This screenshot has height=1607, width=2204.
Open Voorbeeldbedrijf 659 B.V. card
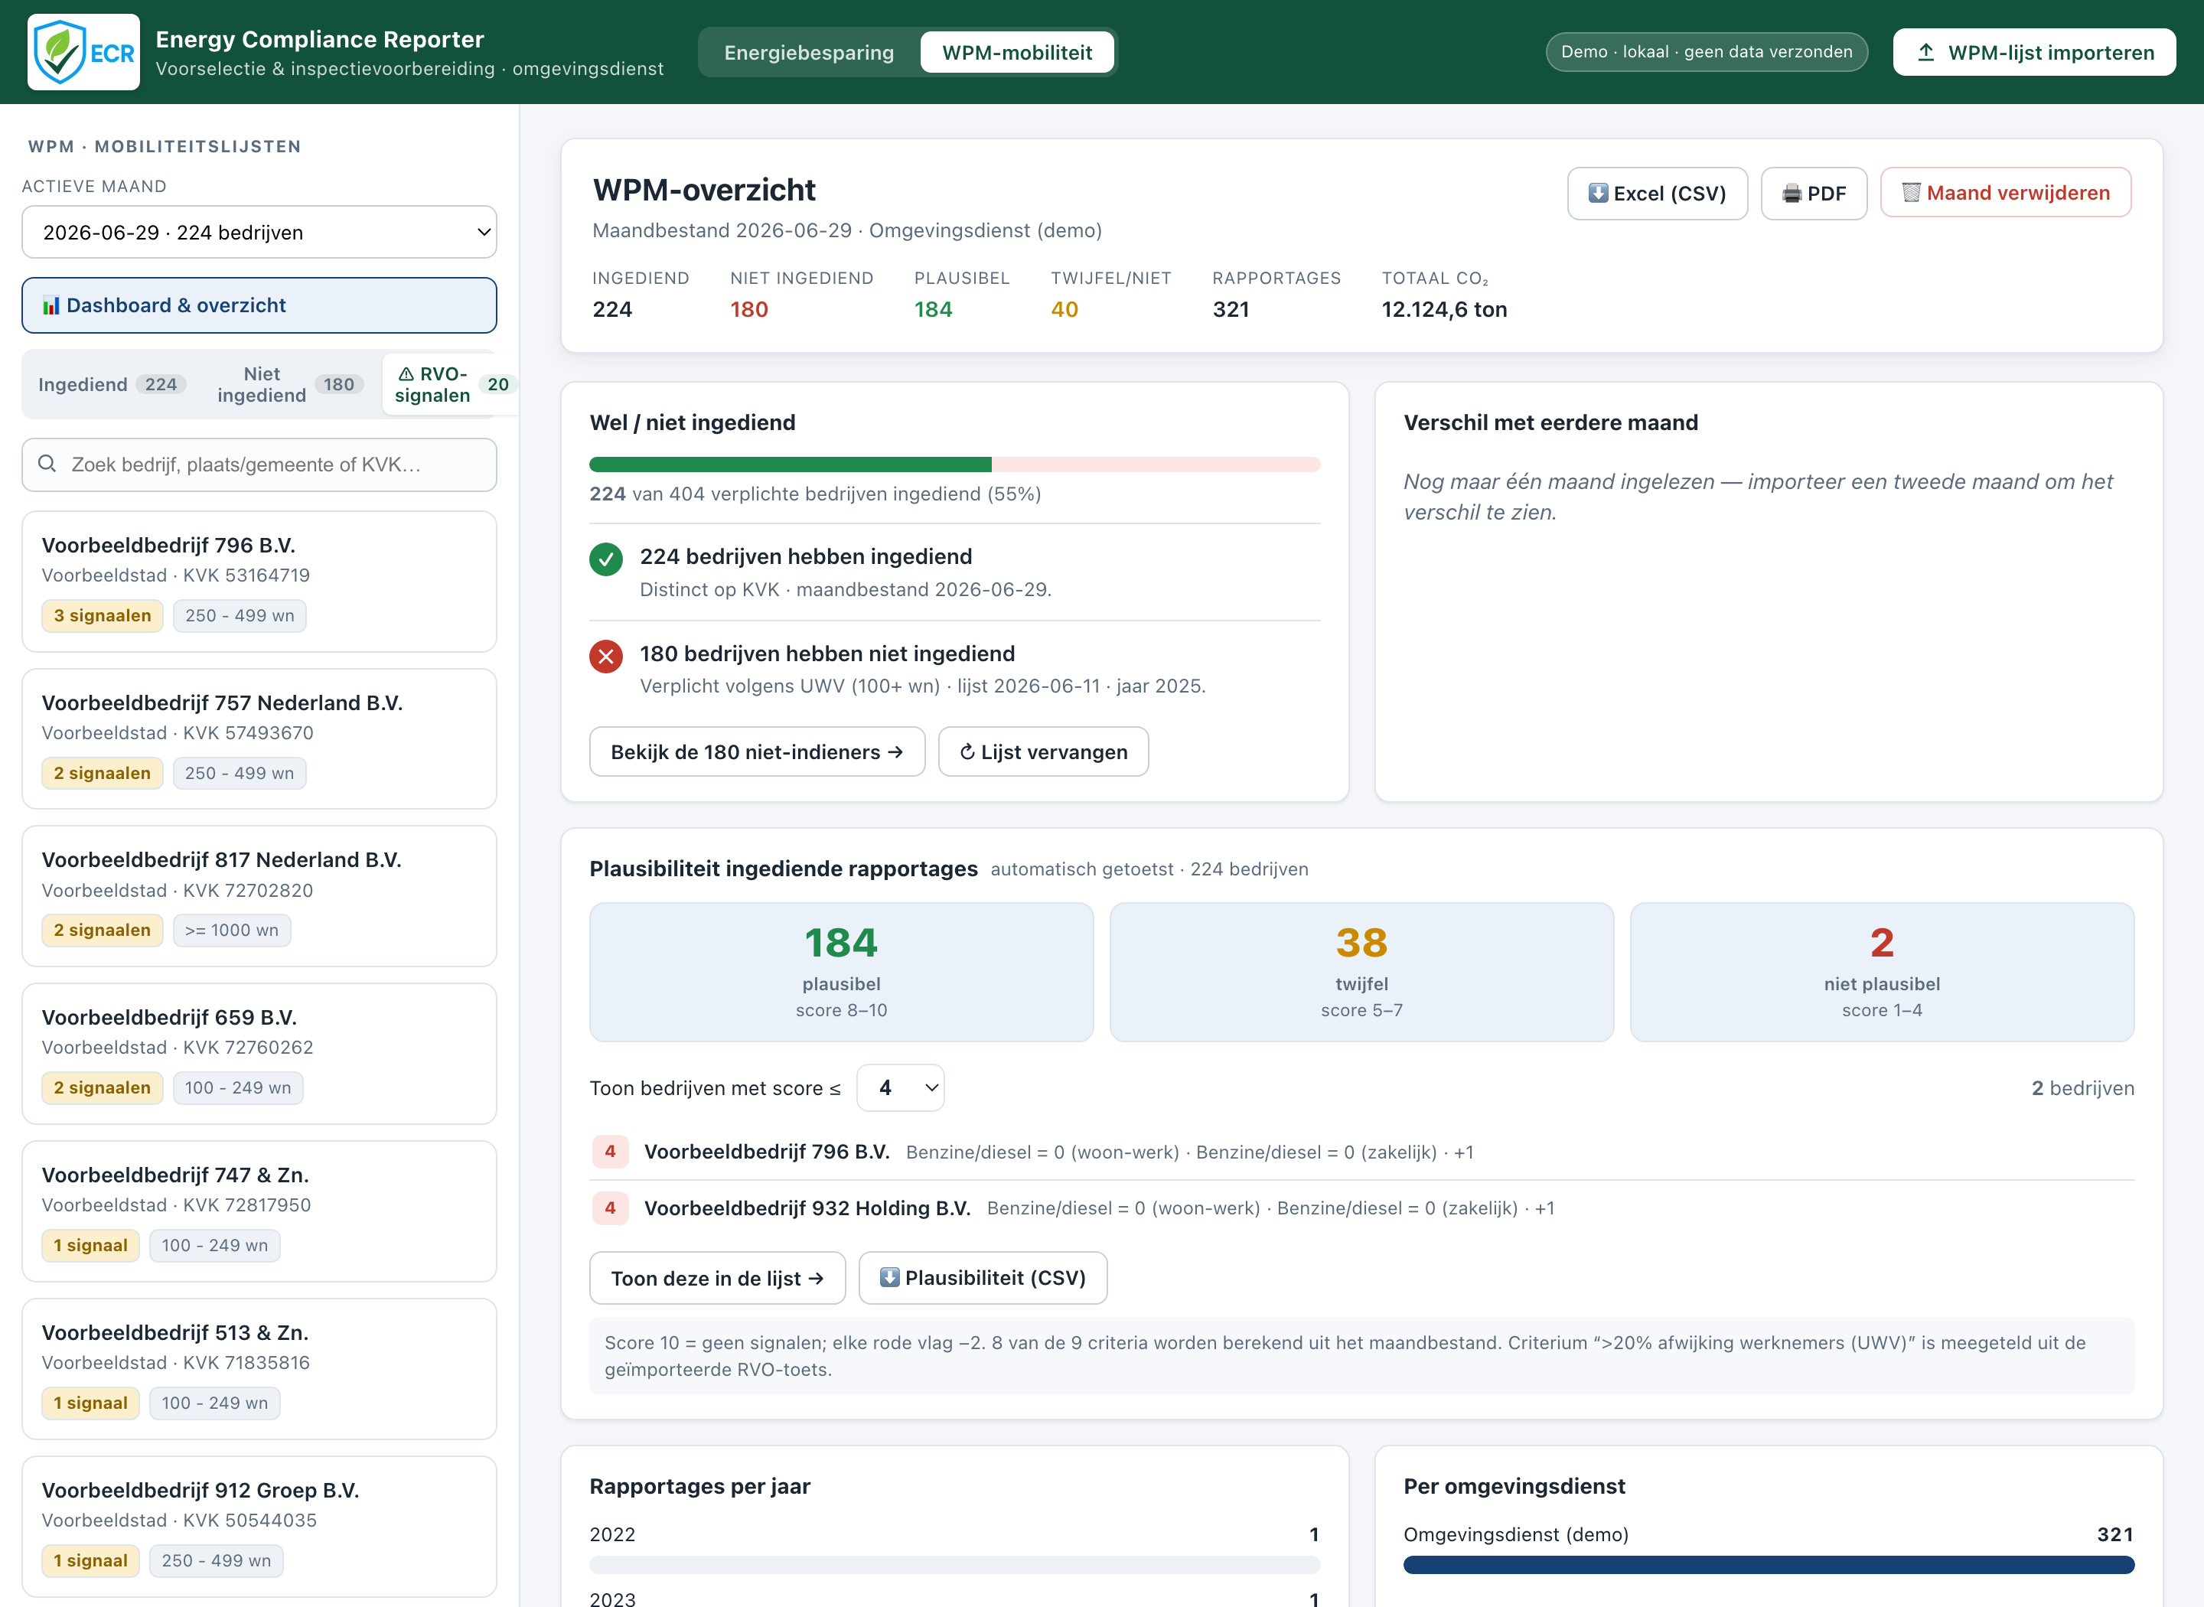point(259,1054)
